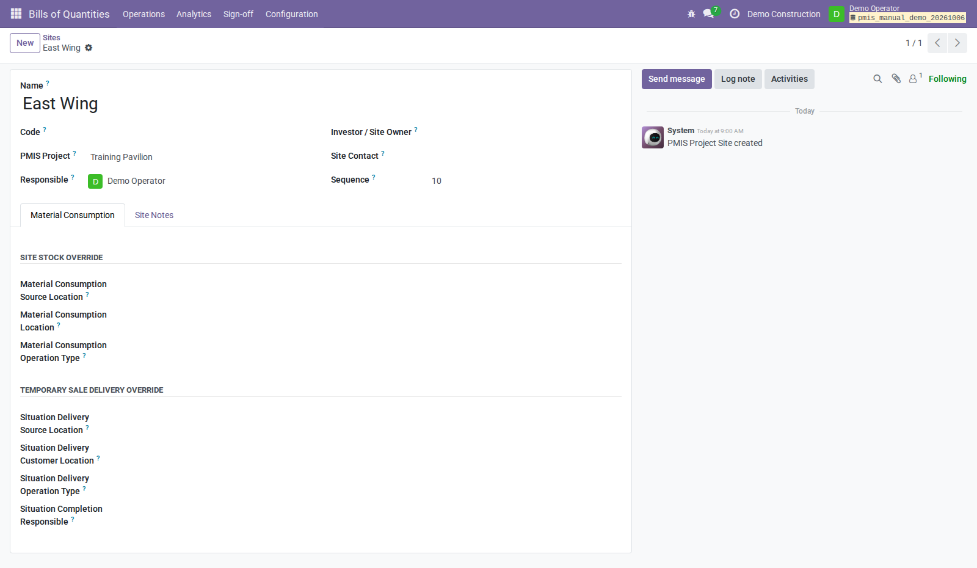The image size is (977, 568).
Task: Open conversations with 7 unread messages
Action: tap(710, 13)
